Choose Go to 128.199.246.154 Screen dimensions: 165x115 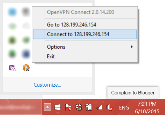[85, 25]
